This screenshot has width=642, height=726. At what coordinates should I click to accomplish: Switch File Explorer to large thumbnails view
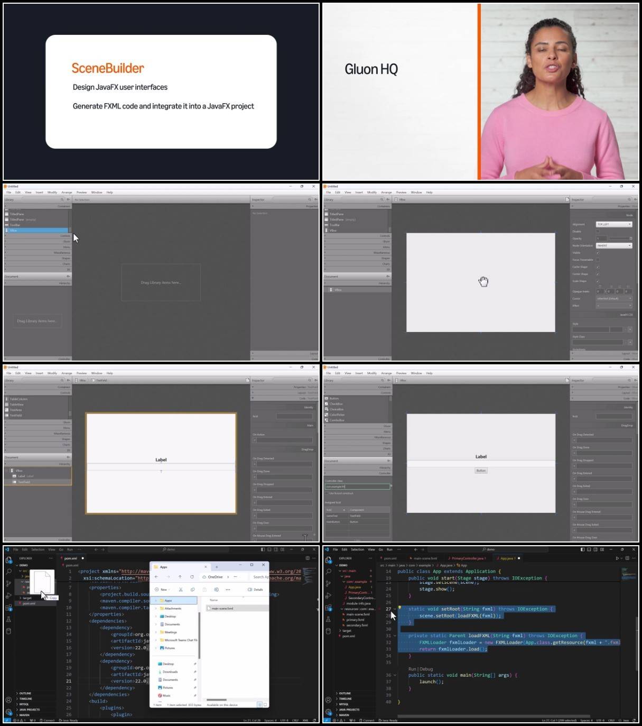[265, 705]
